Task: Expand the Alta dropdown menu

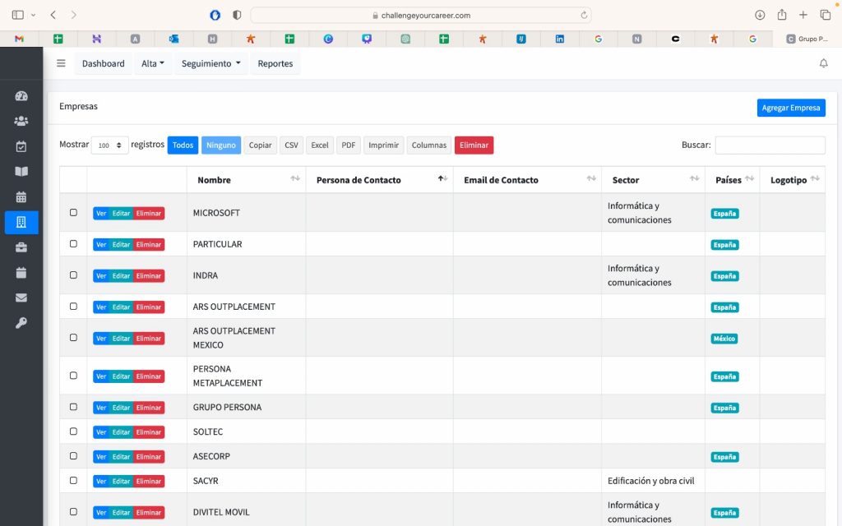Action: [x=152, y=63]
